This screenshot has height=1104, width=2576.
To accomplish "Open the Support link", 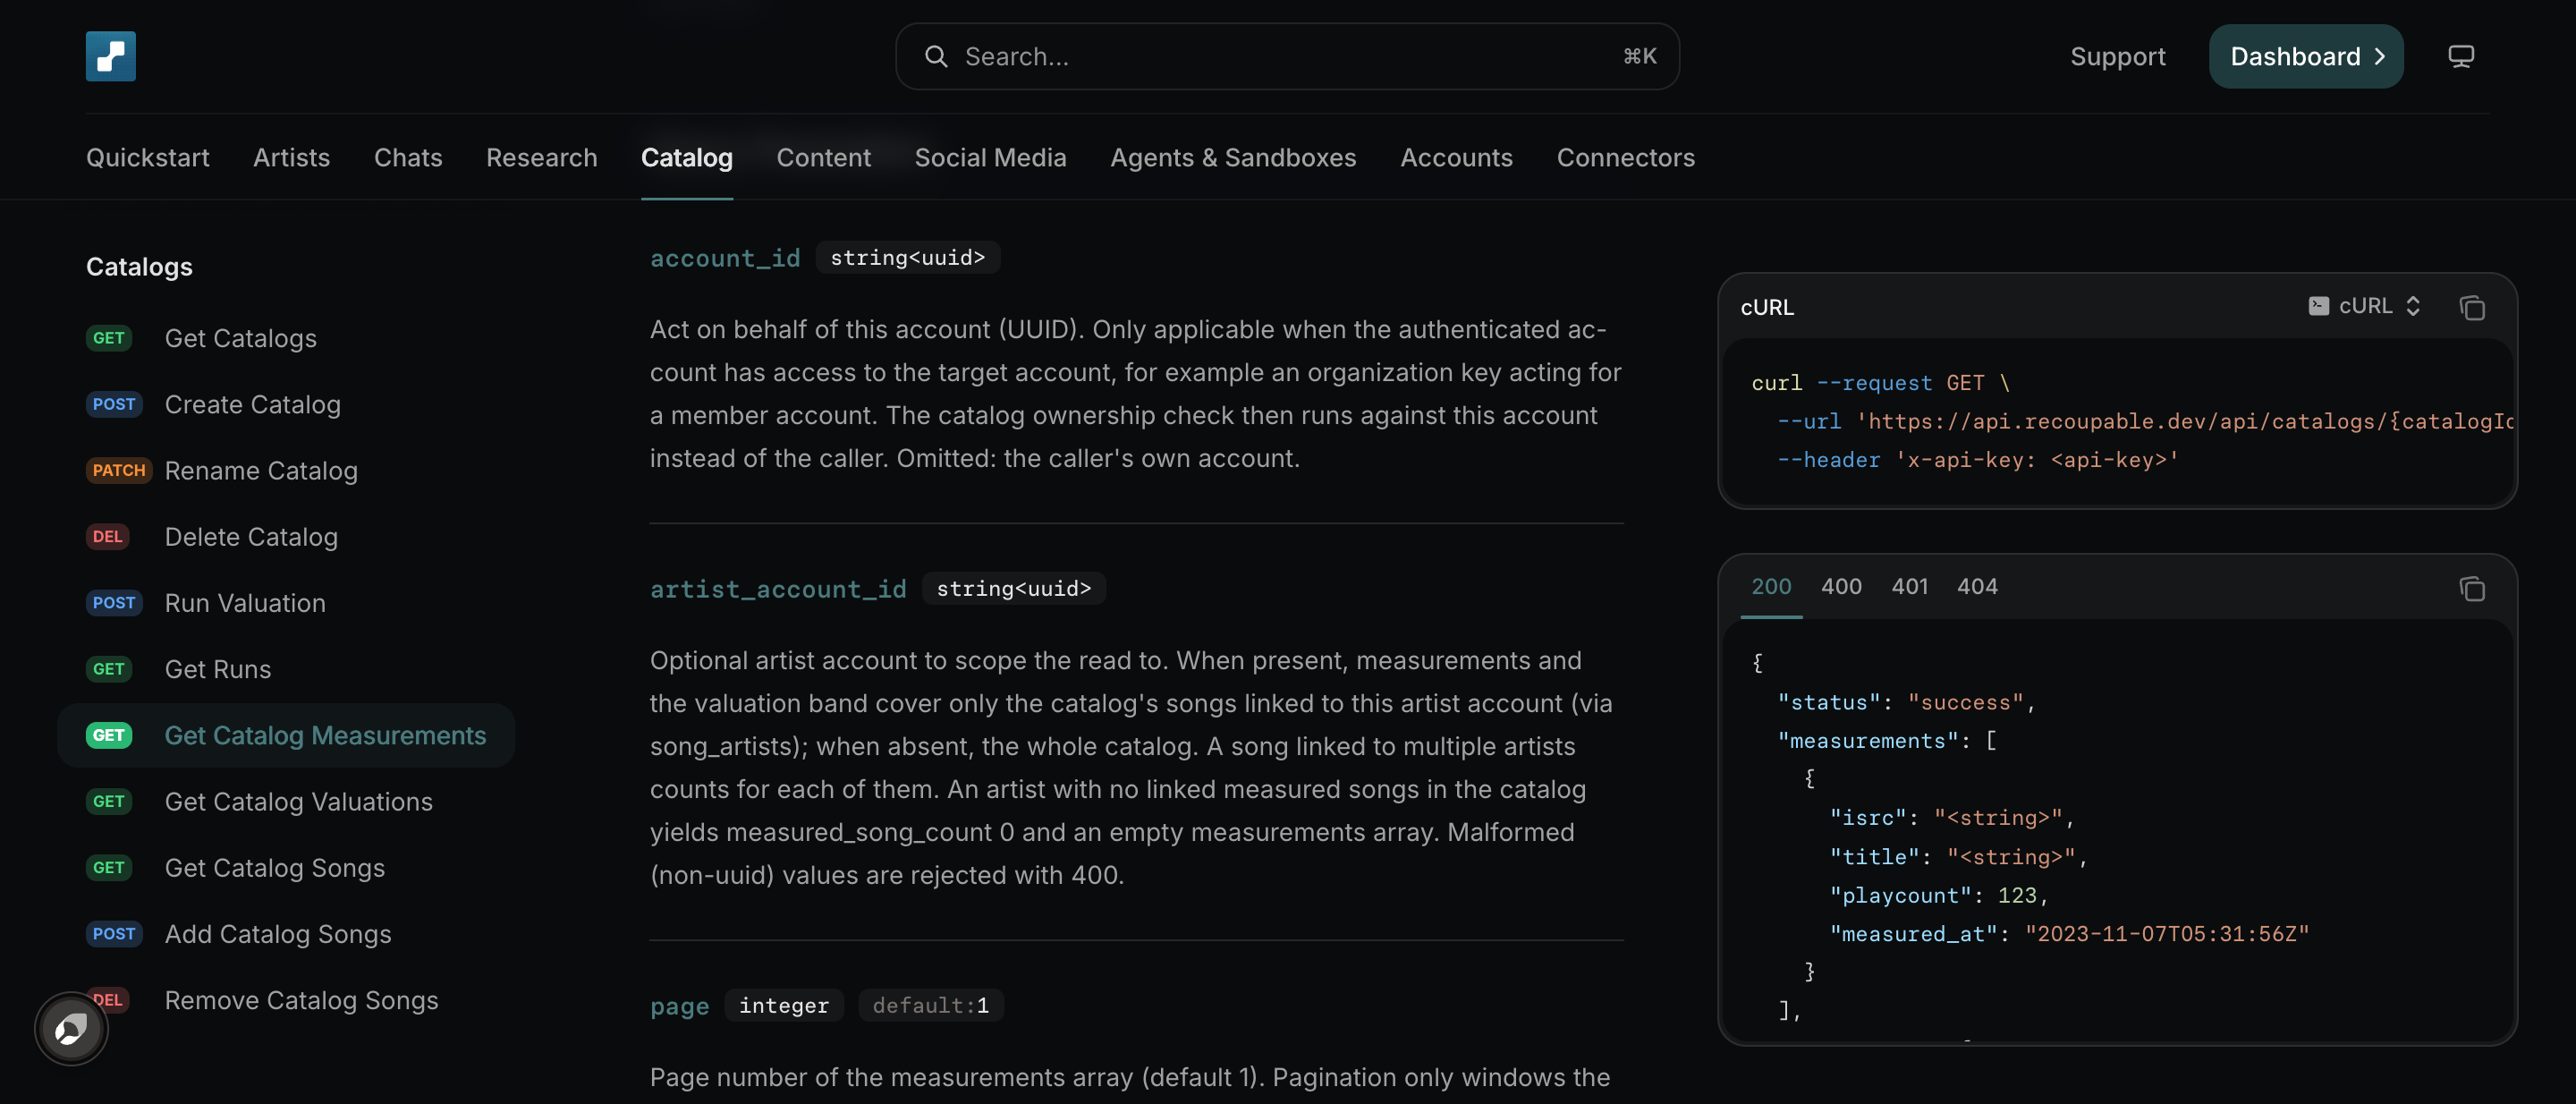I will click(x=2117, y=56).
